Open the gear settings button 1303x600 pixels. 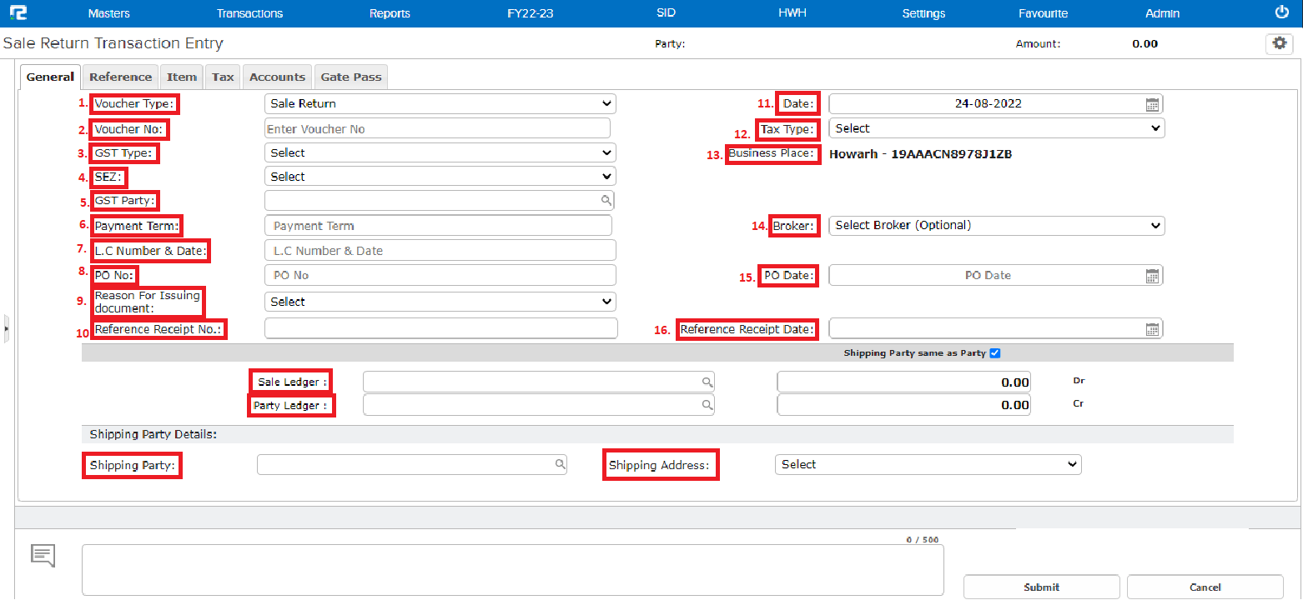click(x=1279, y=44)
